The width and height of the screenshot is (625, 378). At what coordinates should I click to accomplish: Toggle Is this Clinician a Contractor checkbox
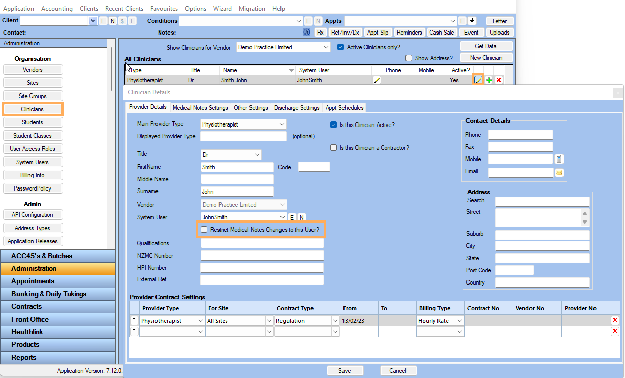[x=334, y=148]
